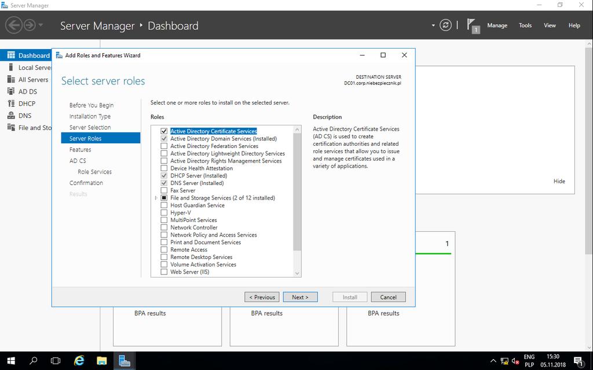Enable the Remote Access role

click(x=164, y=250)
